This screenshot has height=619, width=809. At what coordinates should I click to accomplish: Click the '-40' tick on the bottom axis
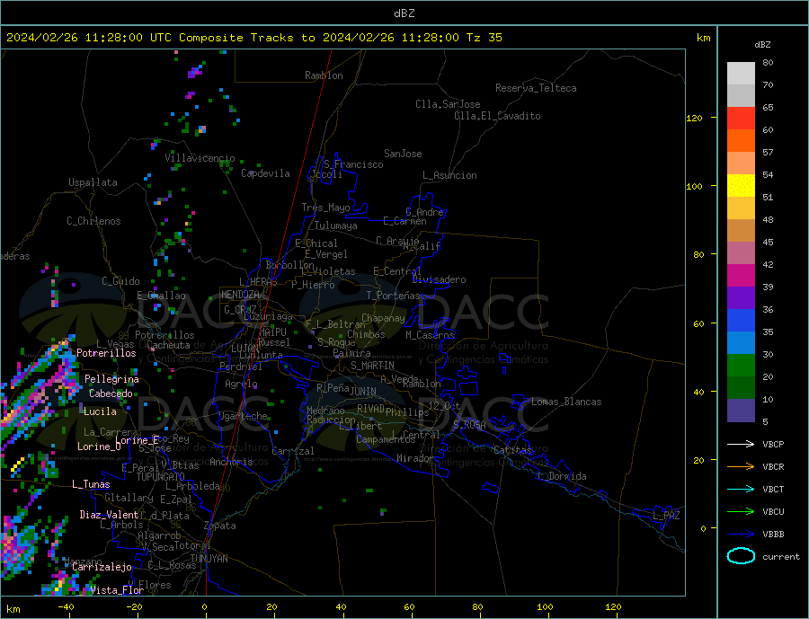(x=66, y=606)
